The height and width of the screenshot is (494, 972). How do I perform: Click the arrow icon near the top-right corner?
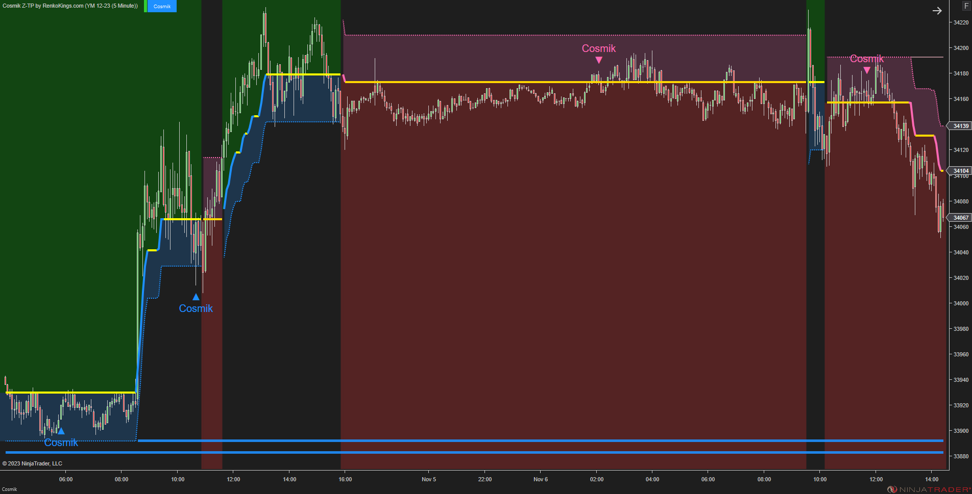pyautogui.click(x=937, y=10)
